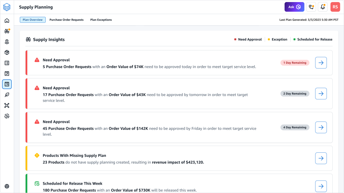The image size is (344, 193).
Task: Open the circular target sidebar icon
Action: [7, 116]
